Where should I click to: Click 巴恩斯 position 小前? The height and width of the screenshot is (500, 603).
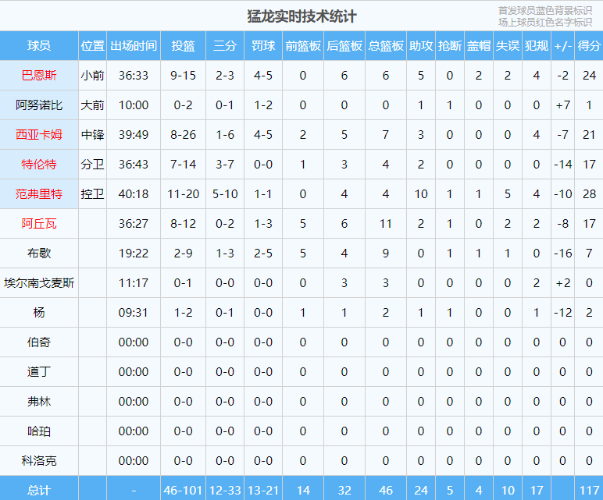point(92,75)
